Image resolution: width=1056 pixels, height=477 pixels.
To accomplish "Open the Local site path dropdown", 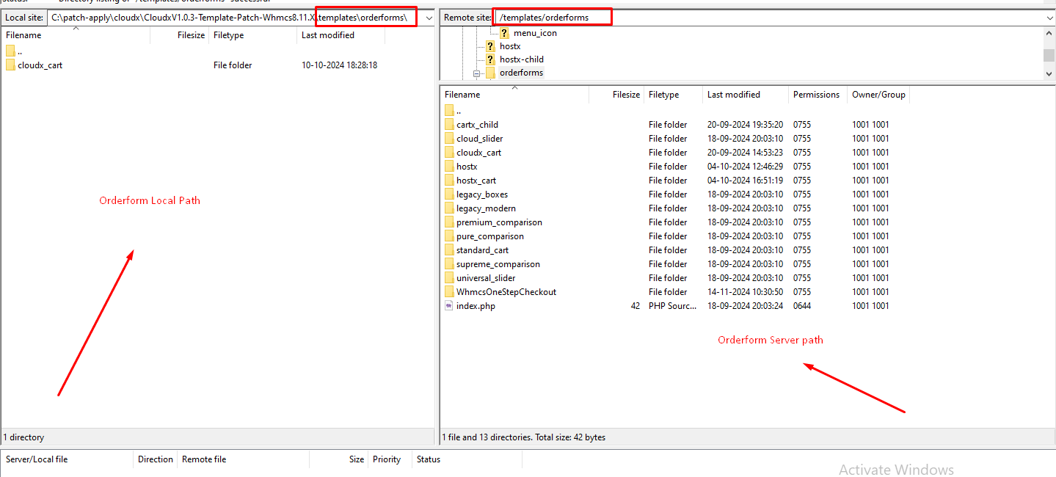I will click(429, 18).
